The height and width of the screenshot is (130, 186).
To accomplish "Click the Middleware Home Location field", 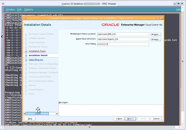I will click(123, 34).
